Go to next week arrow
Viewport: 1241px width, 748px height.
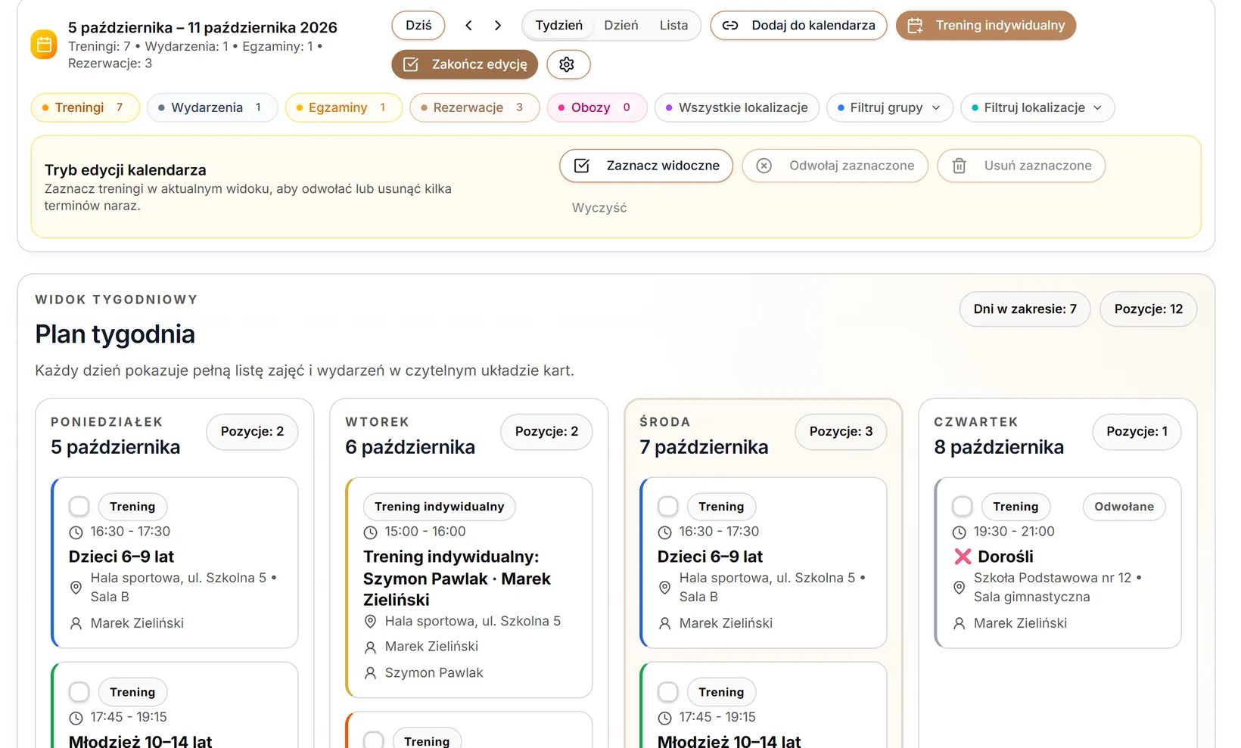point(497,25)
